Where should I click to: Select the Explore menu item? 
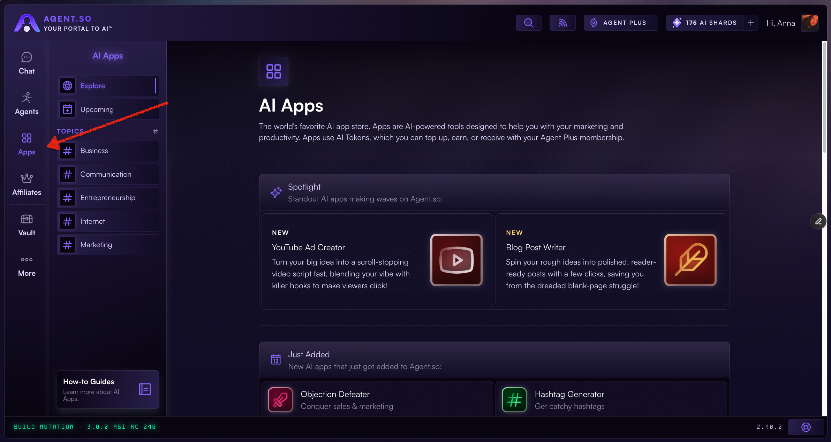click(x=107, y=86)
